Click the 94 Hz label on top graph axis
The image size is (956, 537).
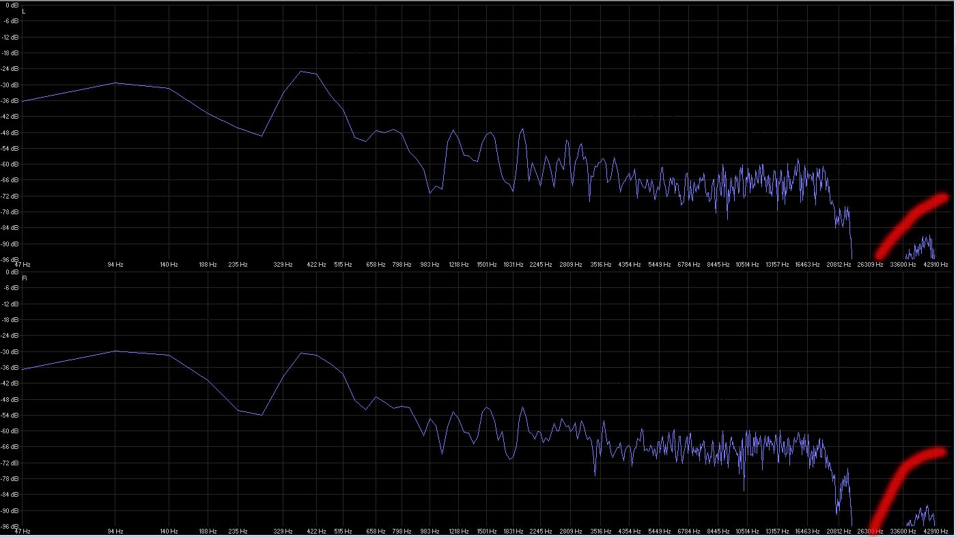coord(115,264)
